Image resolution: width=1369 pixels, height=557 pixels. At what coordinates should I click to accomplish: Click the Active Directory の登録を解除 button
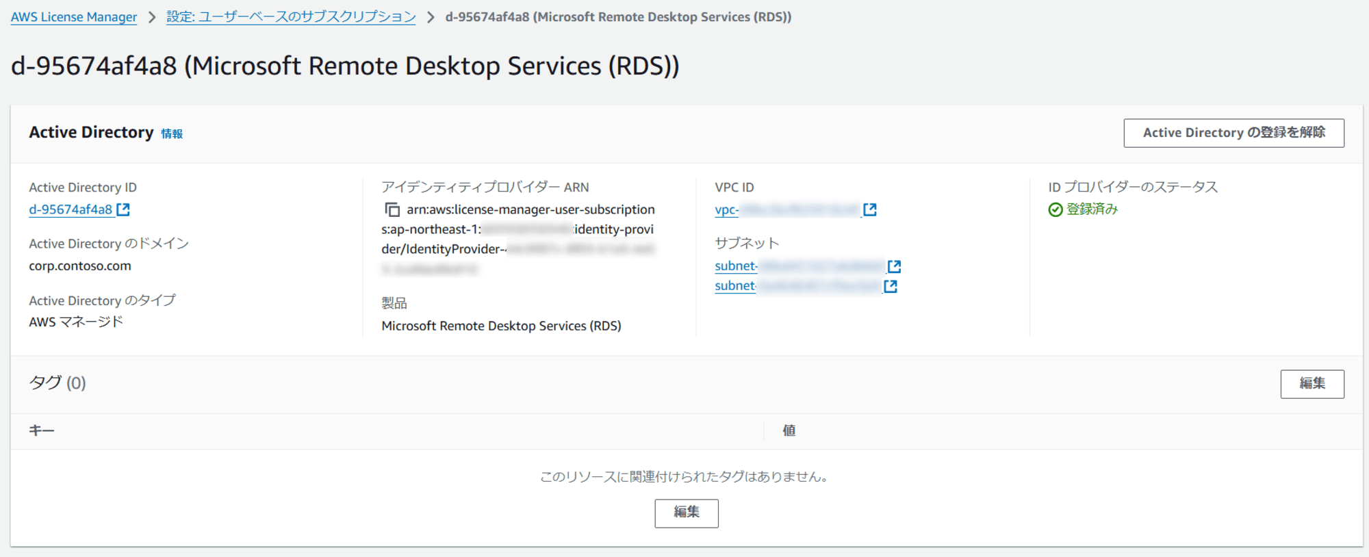click(x=1233, y=133)
